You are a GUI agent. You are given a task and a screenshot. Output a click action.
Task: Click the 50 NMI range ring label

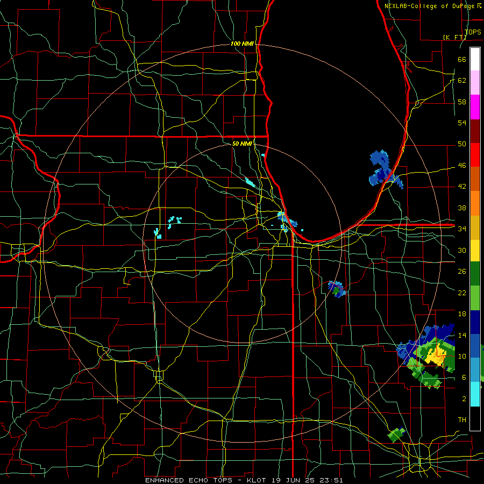click(241, 144)
